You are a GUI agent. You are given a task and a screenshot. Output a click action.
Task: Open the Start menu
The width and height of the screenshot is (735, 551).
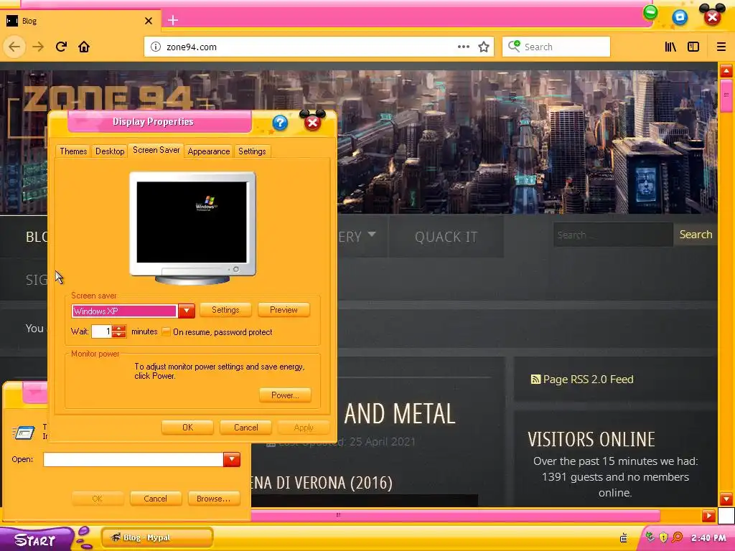click(36, 540)
